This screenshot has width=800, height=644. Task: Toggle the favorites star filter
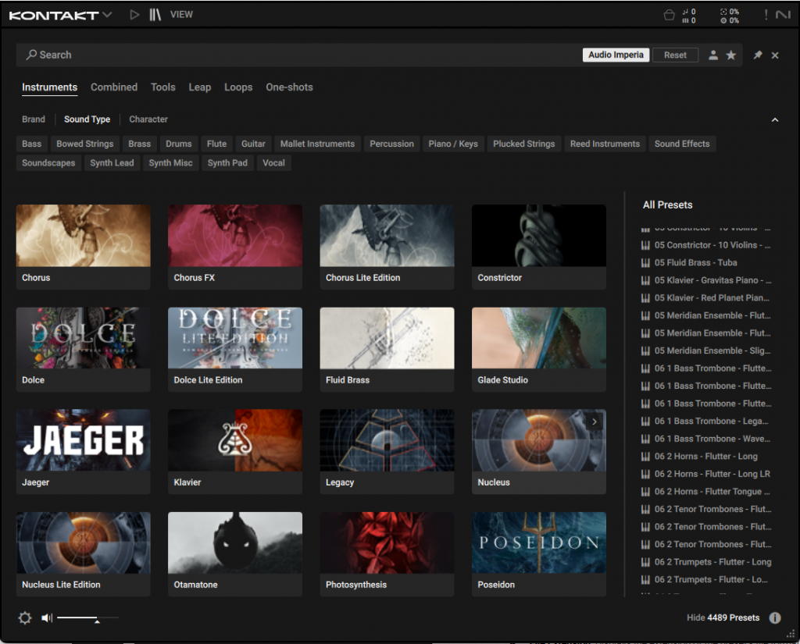(731, 55)
